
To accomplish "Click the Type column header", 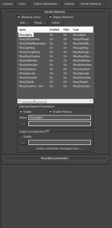I will pyautogui.click(x=82, y=30).
